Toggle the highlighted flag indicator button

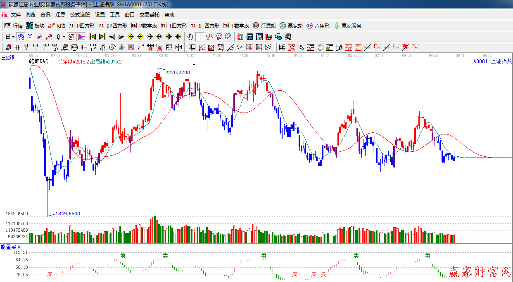[x=81, y=37]
